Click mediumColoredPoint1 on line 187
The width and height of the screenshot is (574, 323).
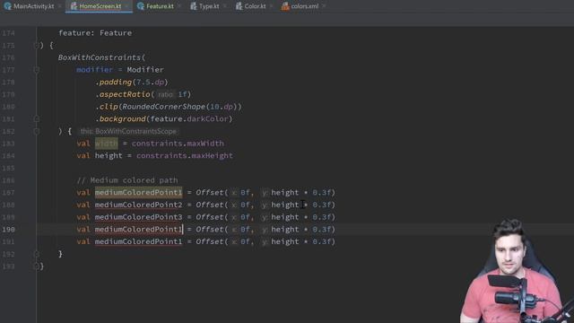click(138, 192)
